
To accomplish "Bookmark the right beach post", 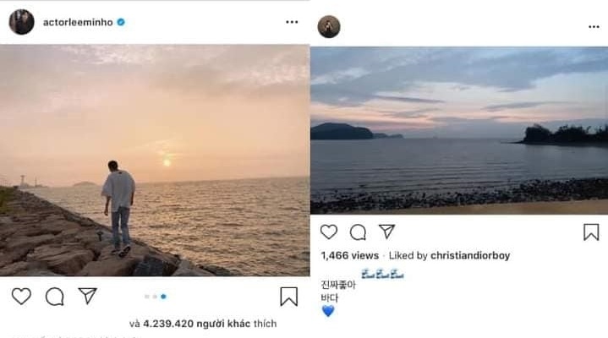I will point(591,232).
